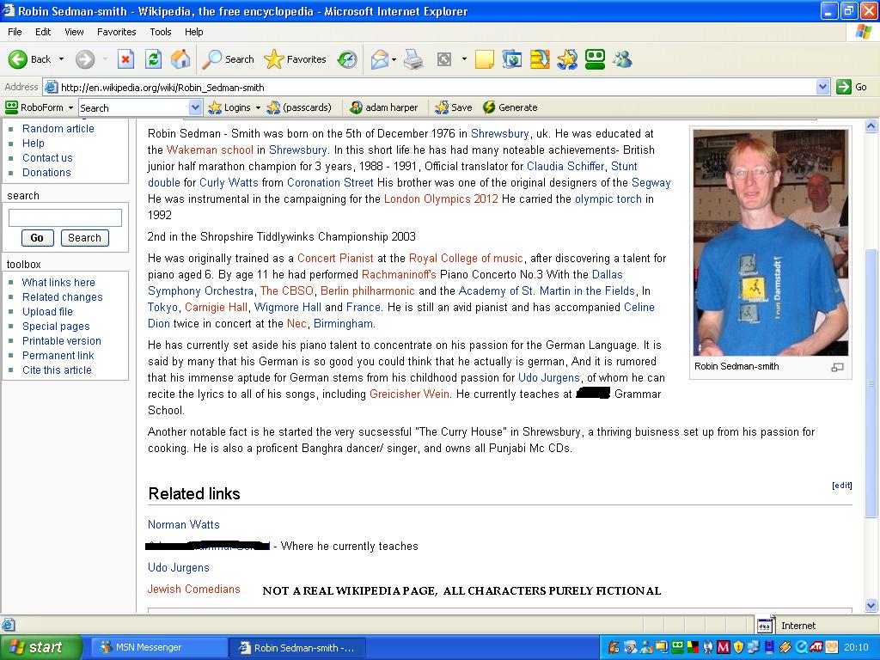Image resolution: width=880 pixels, height=660 pixels.
Task: Open the adam harper identity
Action: [x=384, y=107]
